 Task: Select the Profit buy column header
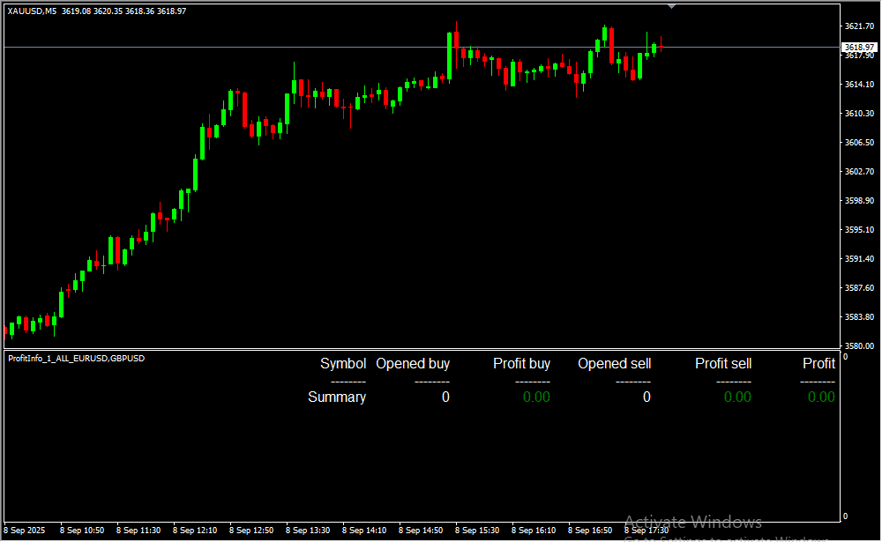tap(521, 364)
